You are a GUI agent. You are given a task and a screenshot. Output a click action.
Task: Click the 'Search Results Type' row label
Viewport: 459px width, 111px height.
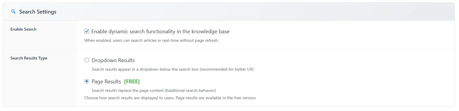click(29, 58)
